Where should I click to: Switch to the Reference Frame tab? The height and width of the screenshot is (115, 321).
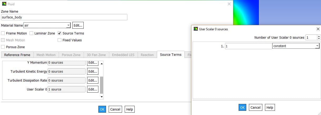pyautogui.click(x=17, y=55)
